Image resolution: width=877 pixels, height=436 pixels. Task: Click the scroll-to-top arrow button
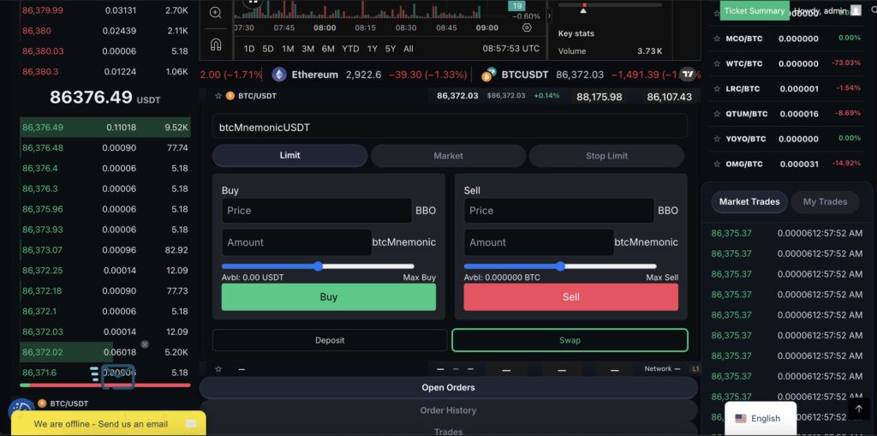coord(858,409)
